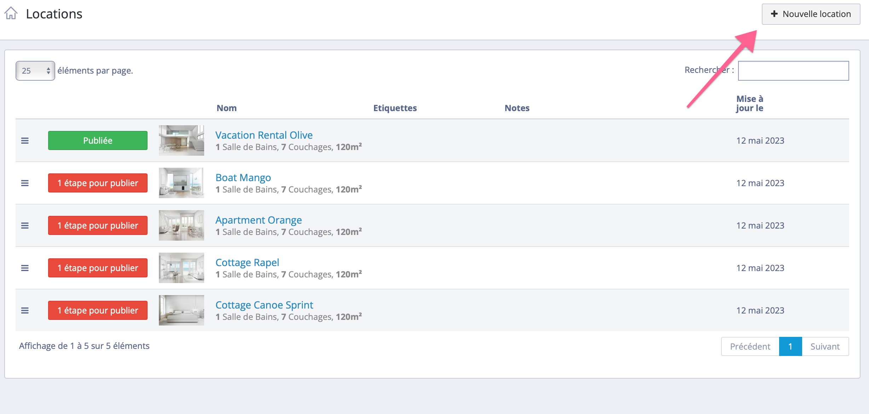Grab the drag handle for Apartment Orange

[25, 225]
